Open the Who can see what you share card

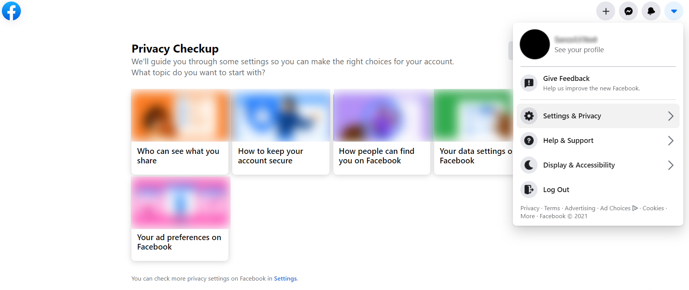click(x=180, y=132)
